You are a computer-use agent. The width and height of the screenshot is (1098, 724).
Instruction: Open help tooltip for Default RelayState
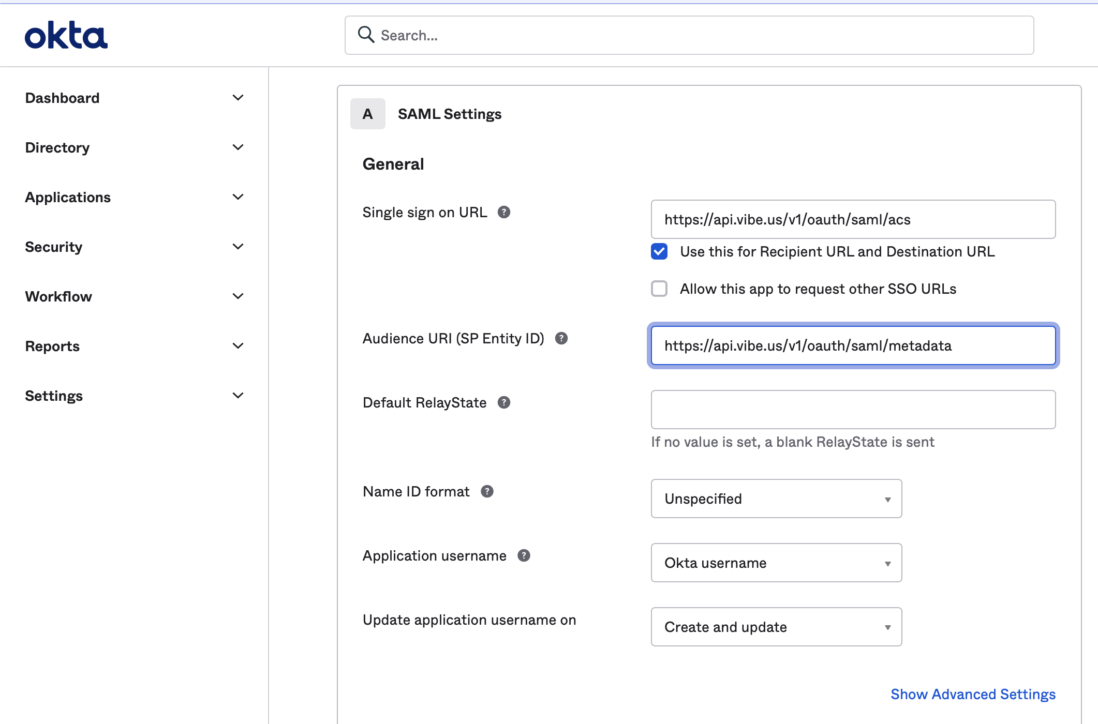pyautogui.click(x=503, y=402)
